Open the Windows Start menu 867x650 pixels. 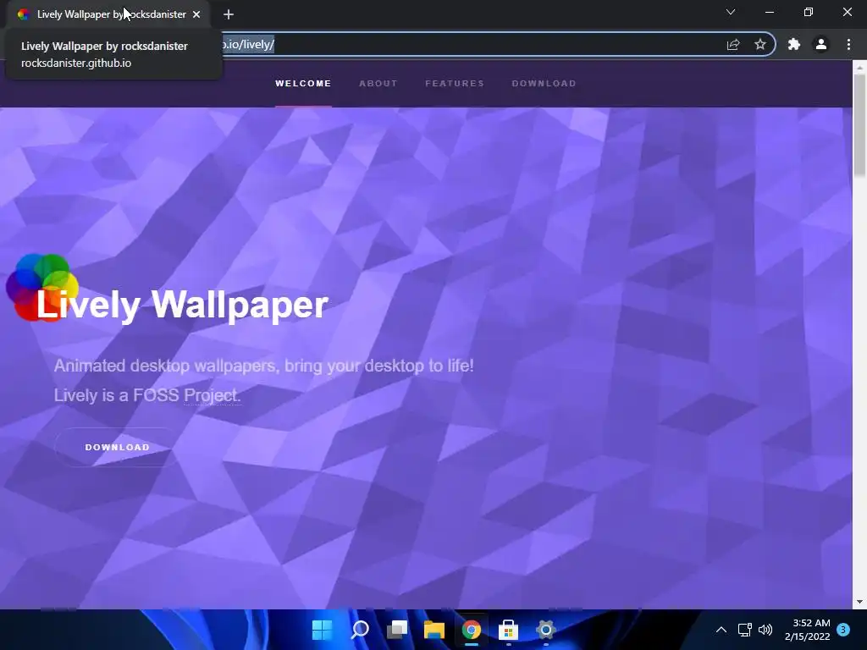[x=322, y=630]
